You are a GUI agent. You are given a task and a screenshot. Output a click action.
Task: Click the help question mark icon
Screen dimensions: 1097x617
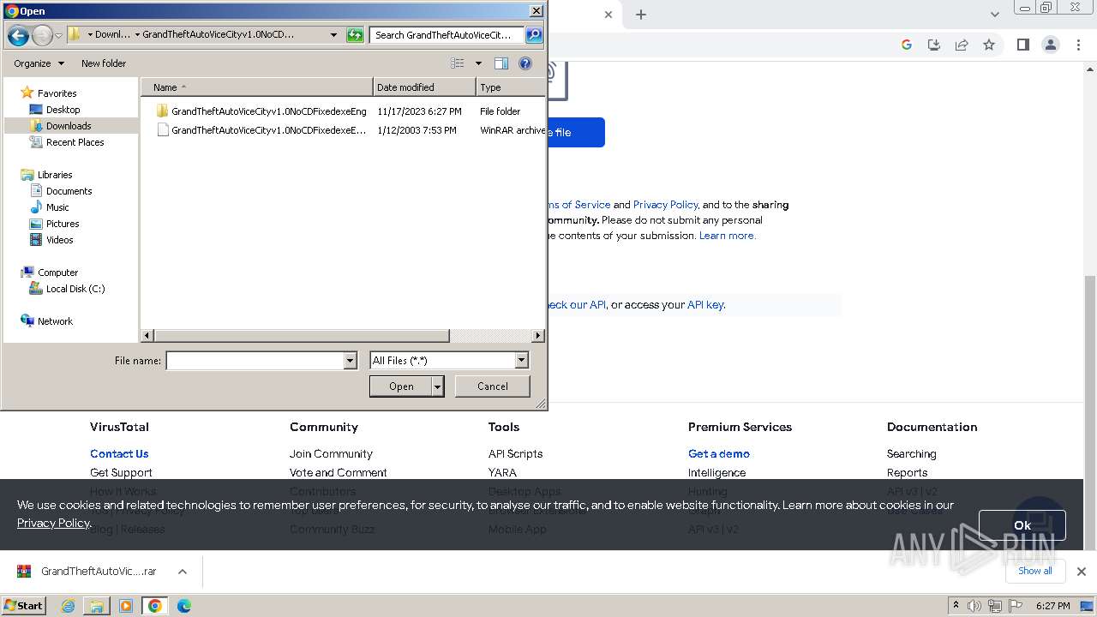[525, 63]
